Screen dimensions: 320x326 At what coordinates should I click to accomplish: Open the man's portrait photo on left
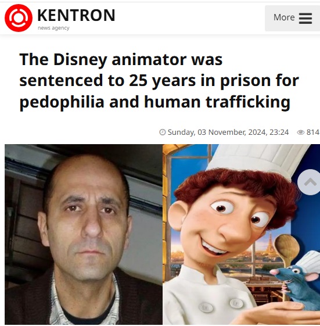pyautogui.click(x=84, y=234)
